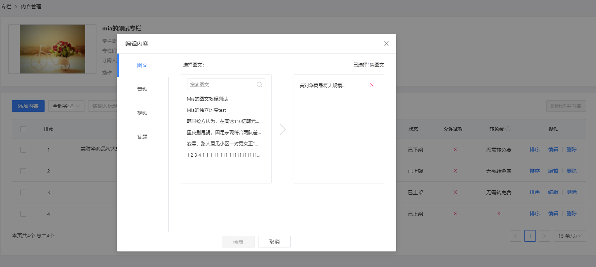
Task: Go to previous page arrow in pagination
Action: pos(515,236)
